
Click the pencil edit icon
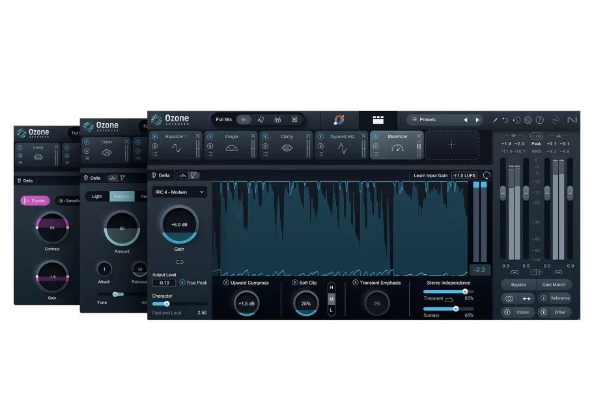(495, 120)
